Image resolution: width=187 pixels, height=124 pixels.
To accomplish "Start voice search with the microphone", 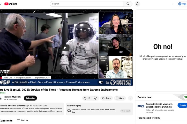I will 137,4.
